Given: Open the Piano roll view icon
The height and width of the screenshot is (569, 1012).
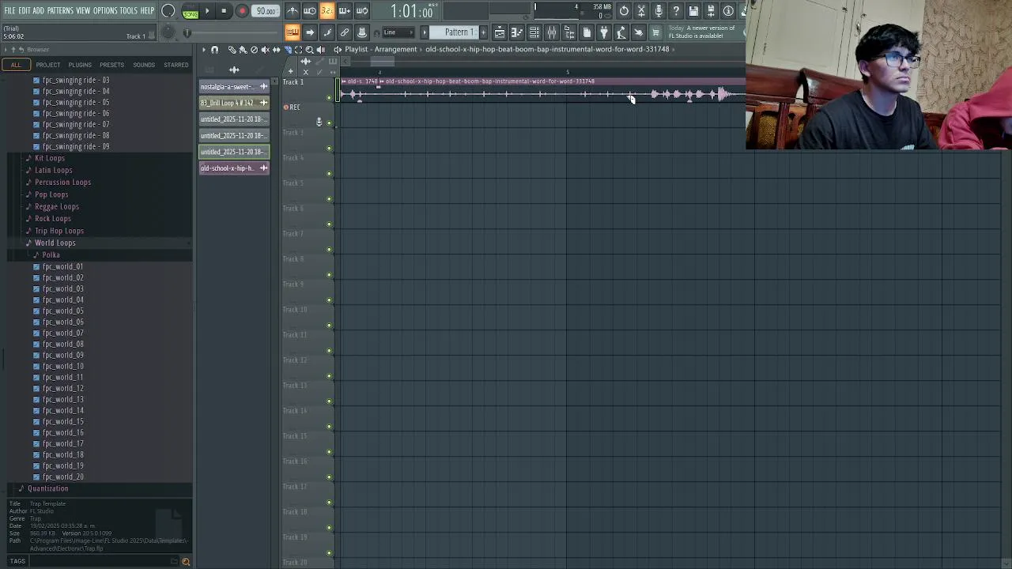Looking at the screenshot, I should (517, 32).
